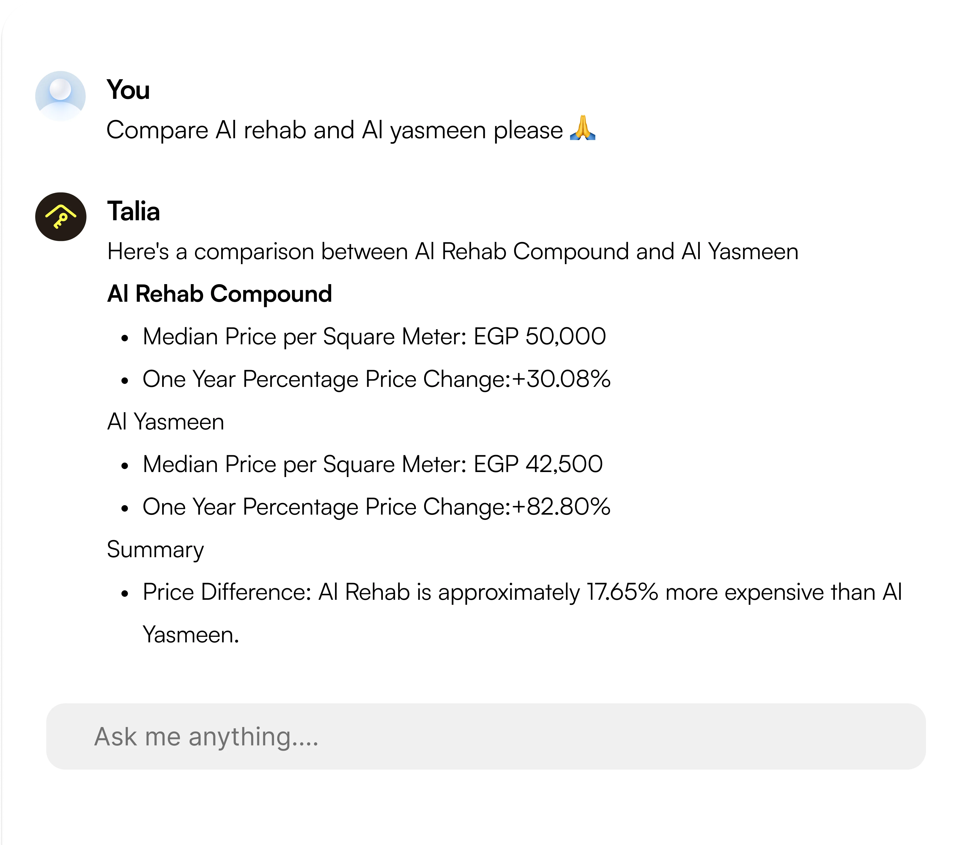Click the bullet before the Price Difference line

(125, 594)
